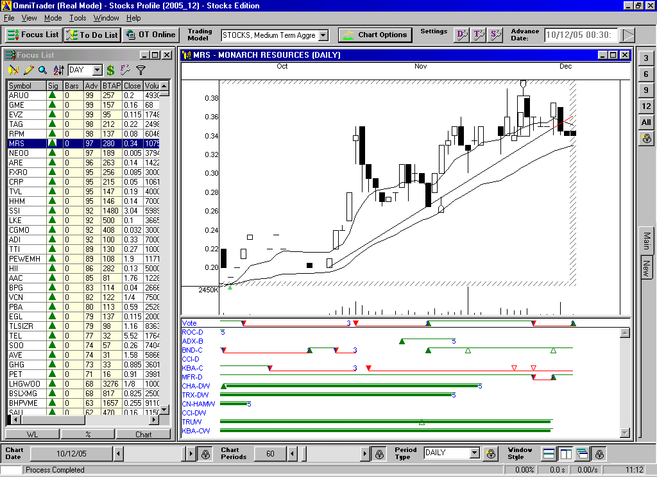Image resolution: width=657 pixels, height=477 pixels.
Task: Open the Tools menu
Action: click(x=78, y=18)
